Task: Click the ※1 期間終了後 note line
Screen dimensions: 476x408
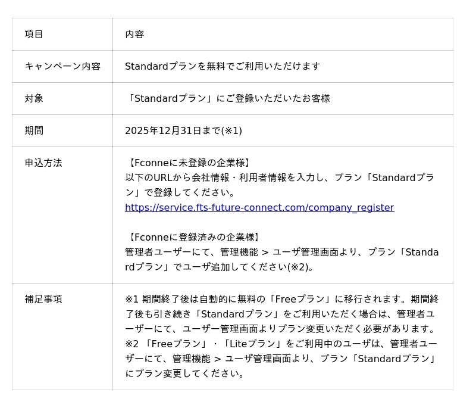Action: click(x=281, y=299)
